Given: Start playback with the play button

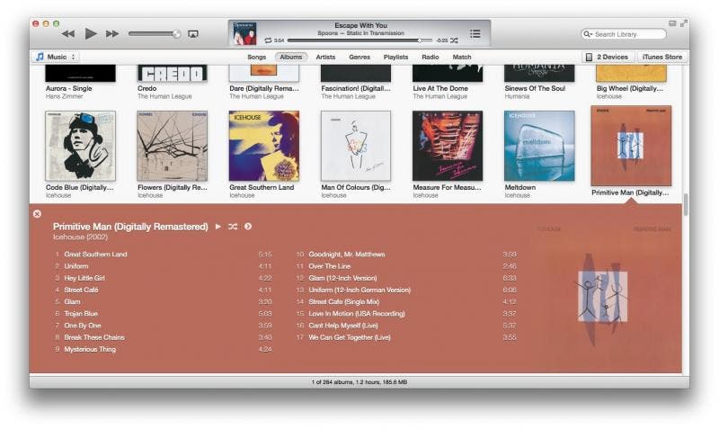Looking at the screenshot, I should pyautogui.click(x=91, y=33).
